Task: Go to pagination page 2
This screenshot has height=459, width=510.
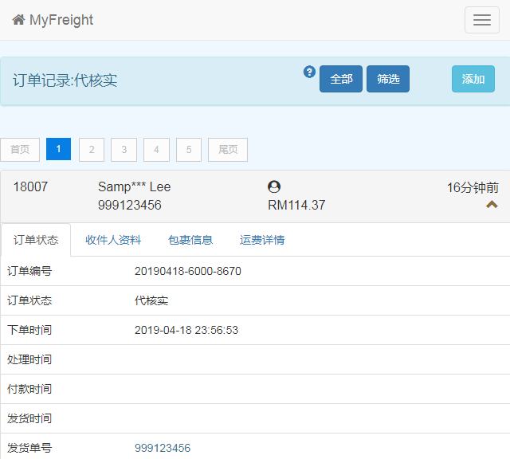Action: pyautogui.click(x=92, y=150)
